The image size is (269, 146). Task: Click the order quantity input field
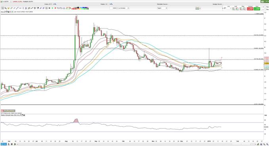[x=113, y=8]
